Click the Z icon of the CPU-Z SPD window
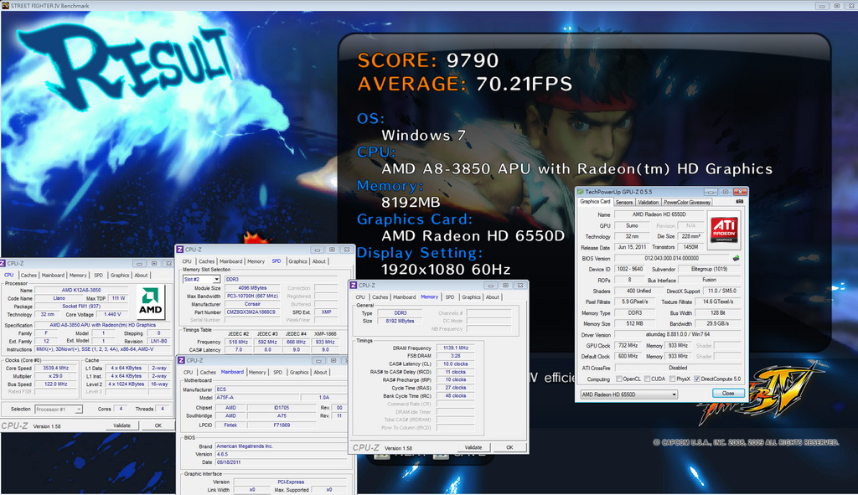This screenshot has height=495, width=858. pos(179,250)
